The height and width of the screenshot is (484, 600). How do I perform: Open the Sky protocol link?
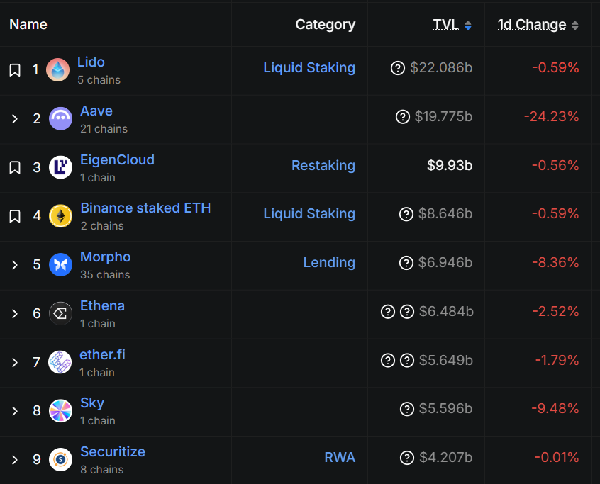pos(92,403)
